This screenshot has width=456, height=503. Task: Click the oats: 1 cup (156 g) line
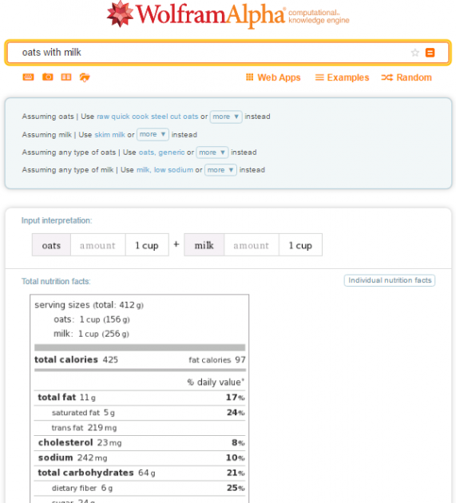[92, 319]
